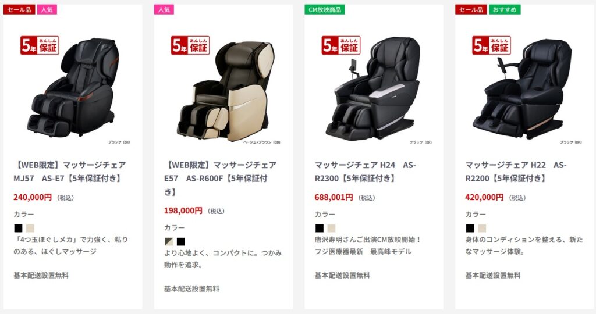
Task: Click the red セール品 tag on MJ57 card
Action: click(x=19, y=9)
